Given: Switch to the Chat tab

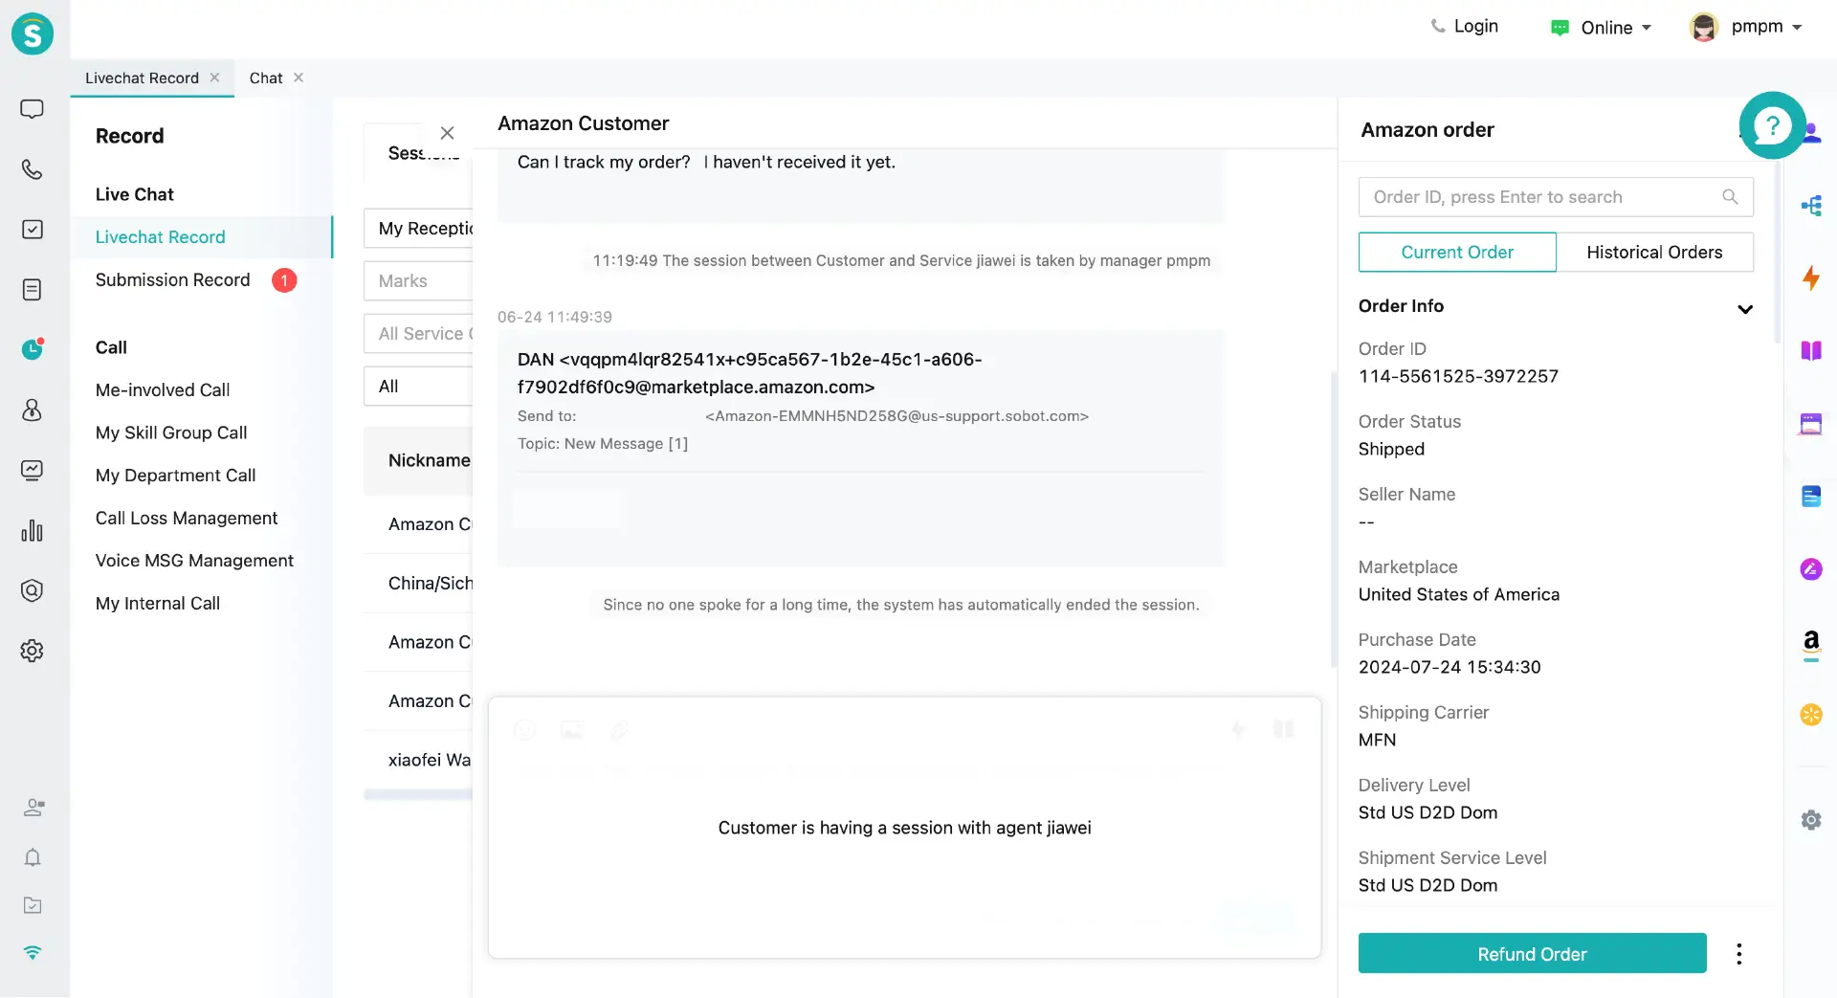Looking at the screenshot, I should click(266, 78).
